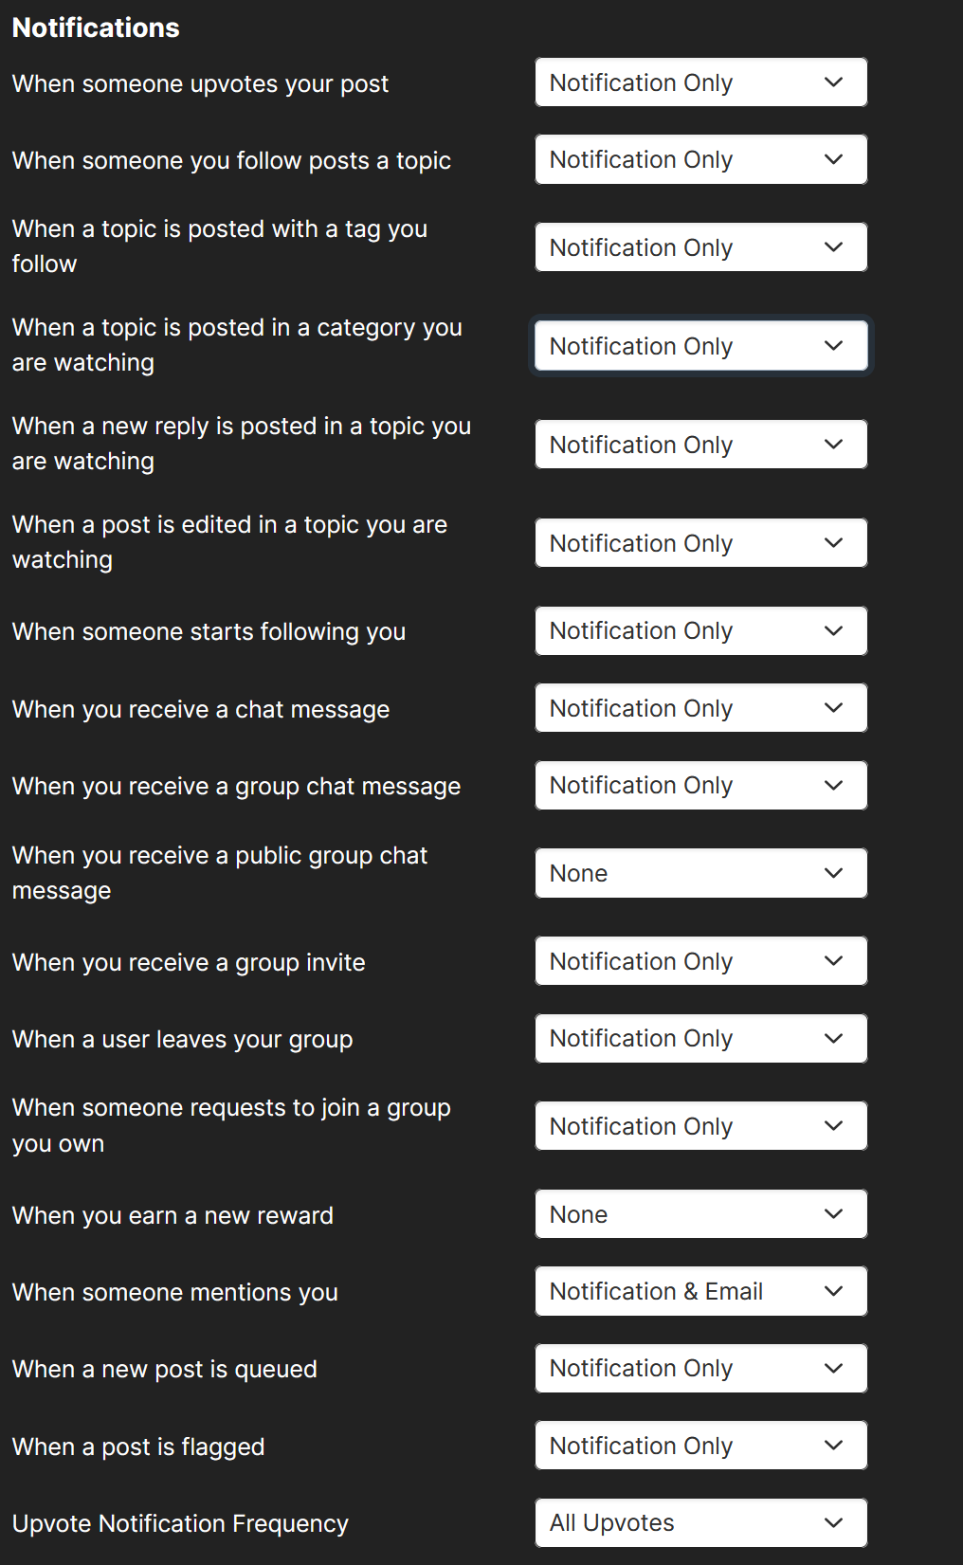Click the 'When someone mentions you' label
Viewport: 963px width, 1565px height.
click(175, 1292)
